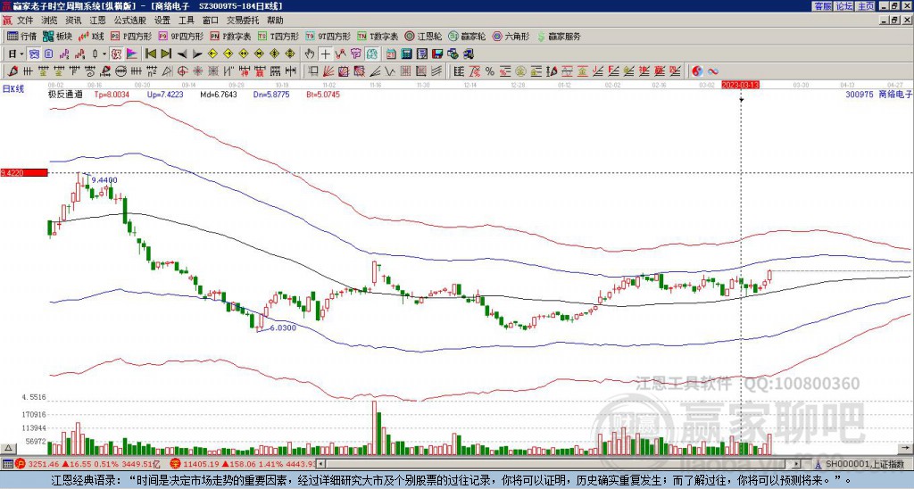Viewport: 914px width, 489px height.
Task: Open the 交易委托 menu
Action: 243,21
